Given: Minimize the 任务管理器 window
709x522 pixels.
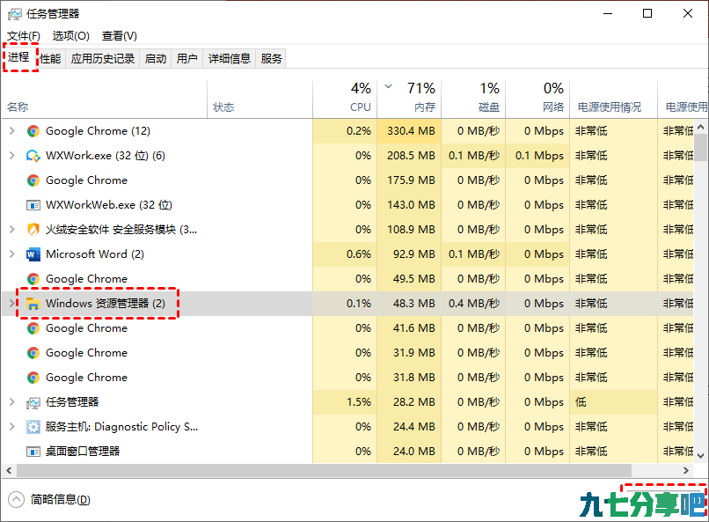Looking at the screenshot, I should (x=608, y=13).
